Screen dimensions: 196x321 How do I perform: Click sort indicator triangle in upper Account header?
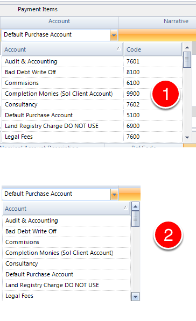tap(118, 48)
